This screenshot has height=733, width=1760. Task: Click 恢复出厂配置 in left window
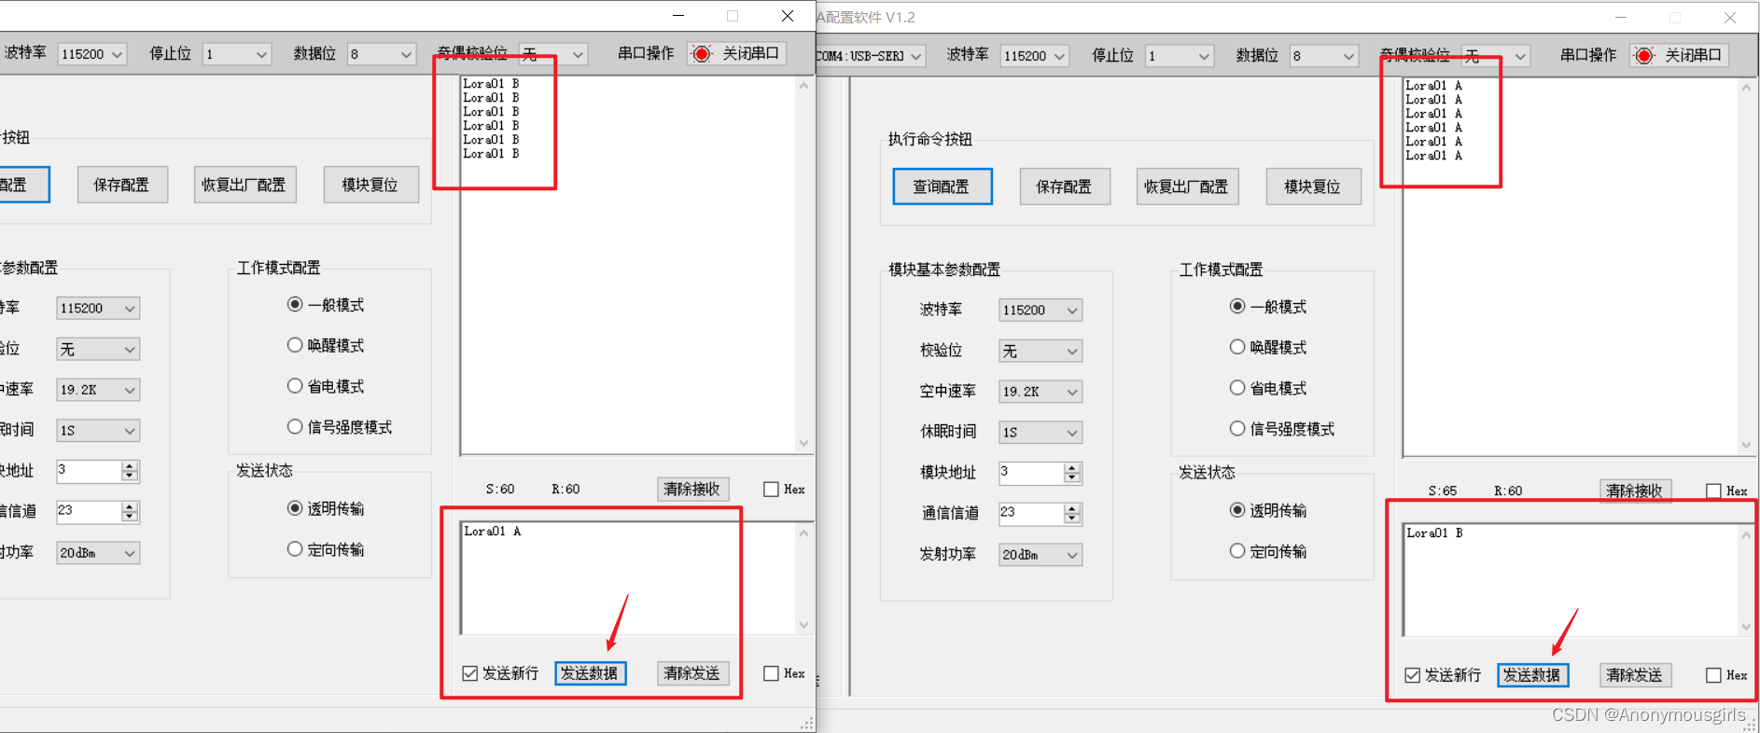pos(244,185)
